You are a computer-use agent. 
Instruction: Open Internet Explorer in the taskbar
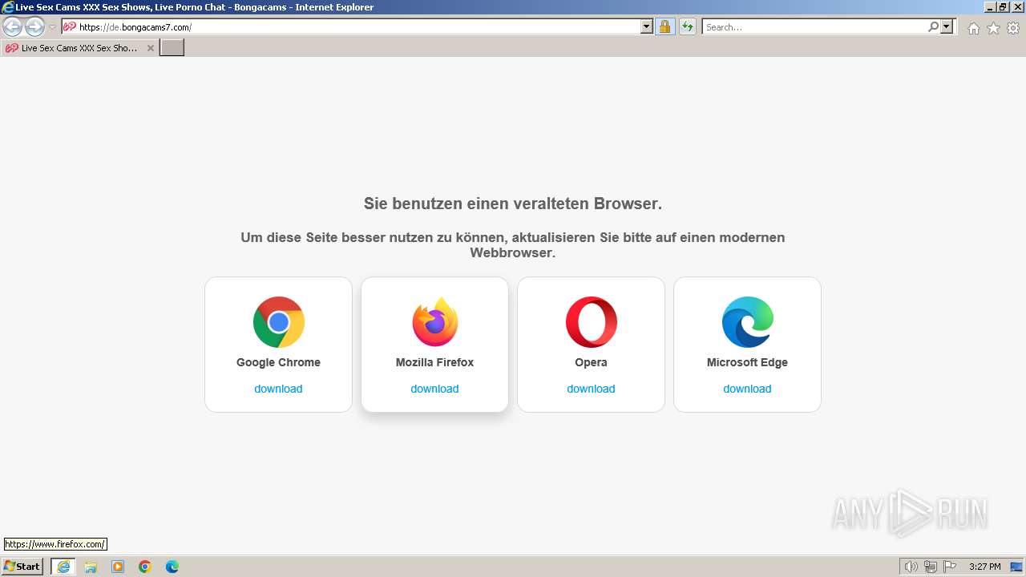click(x=63, y=567)
